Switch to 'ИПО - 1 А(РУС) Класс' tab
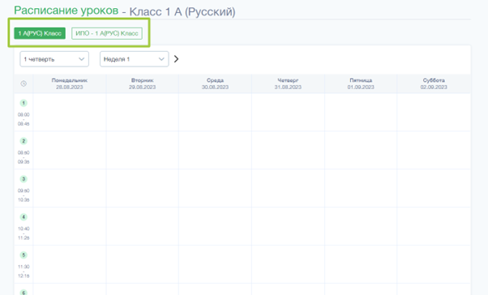488x295 pixels. click(107, 33)
